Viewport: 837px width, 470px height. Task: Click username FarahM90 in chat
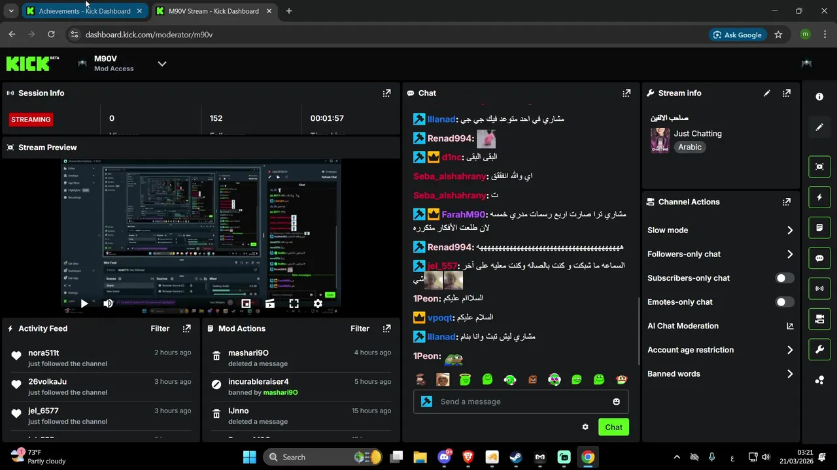[464, 215]
